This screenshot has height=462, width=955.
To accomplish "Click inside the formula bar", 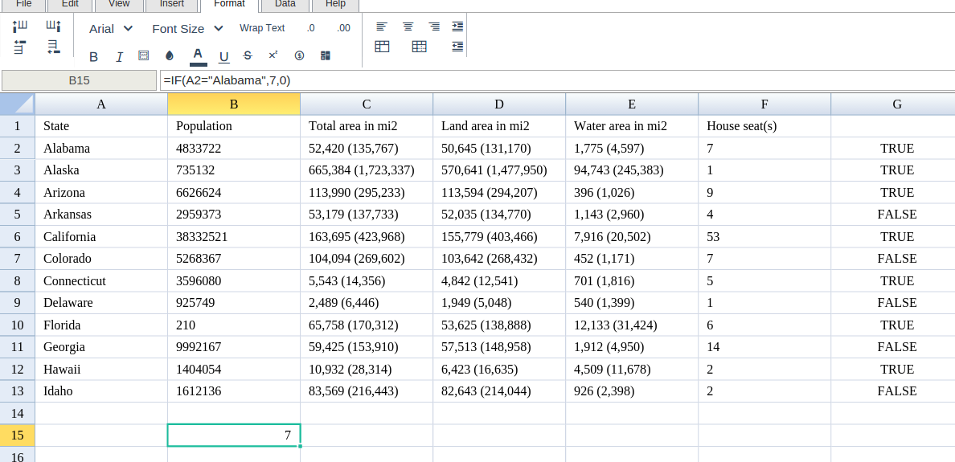I will (555, 80).
